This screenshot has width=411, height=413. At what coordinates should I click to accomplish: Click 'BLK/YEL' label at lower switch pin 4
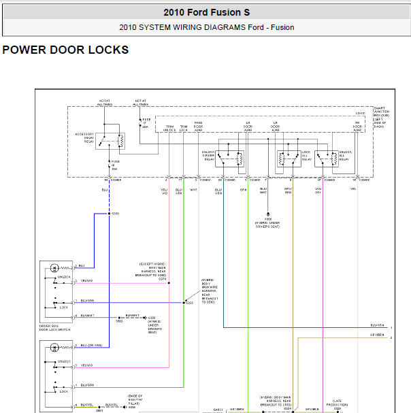point(86,405)
